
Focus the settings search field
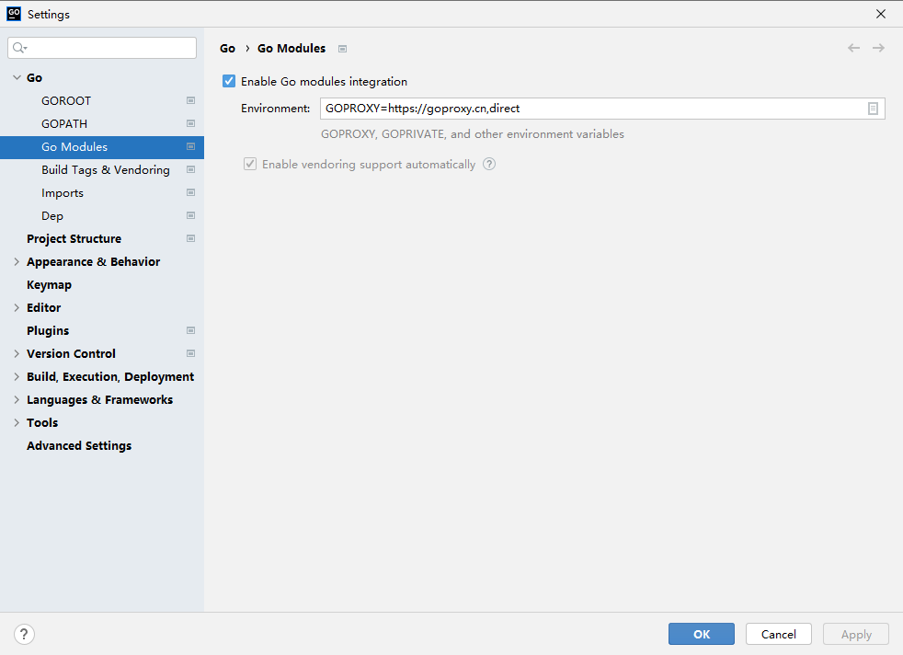pyautogui.click(x=102, y=48)
